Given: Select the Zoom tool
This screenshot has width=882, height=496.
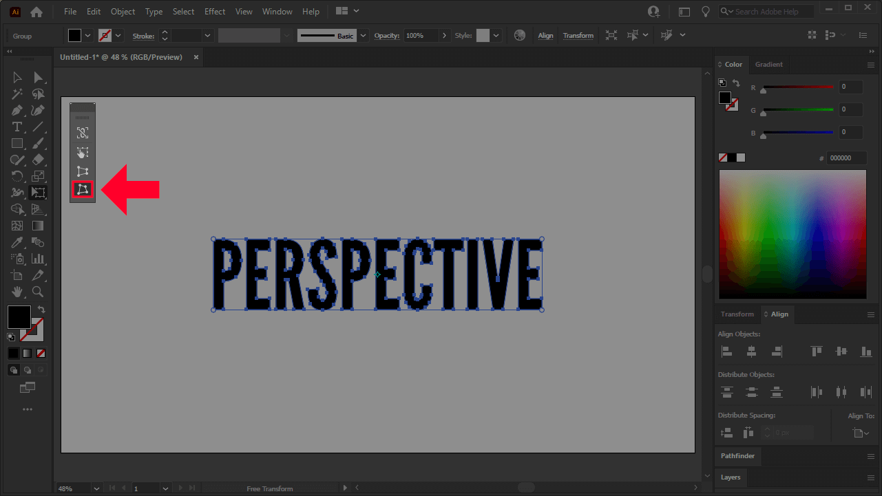Looking at the screenshot, I should tap(39, 292).
